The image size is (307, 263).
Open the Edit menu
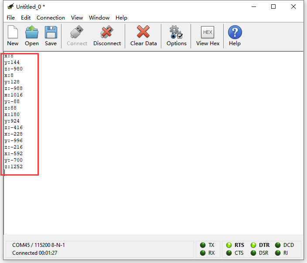pyautogui.click(x=26, y=18)
